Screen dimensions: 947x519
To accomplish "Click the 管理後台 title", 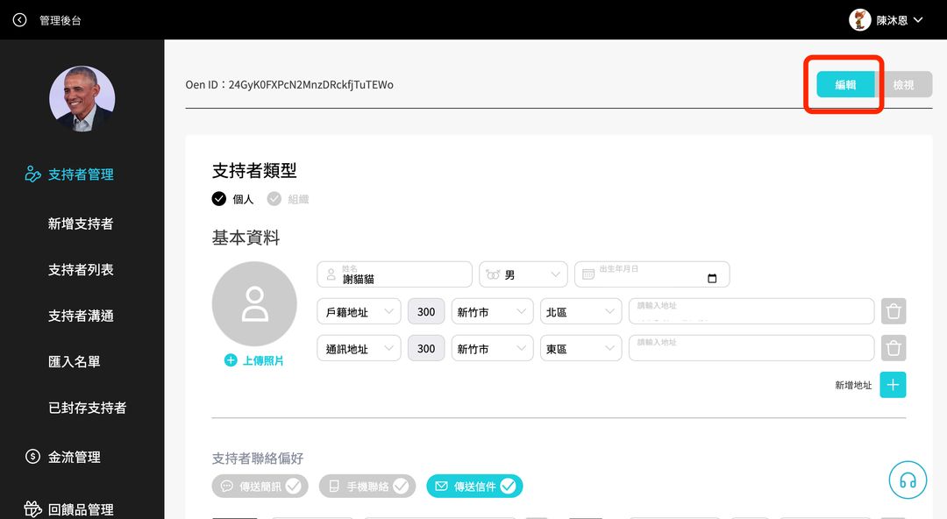I will click(61, 20).
